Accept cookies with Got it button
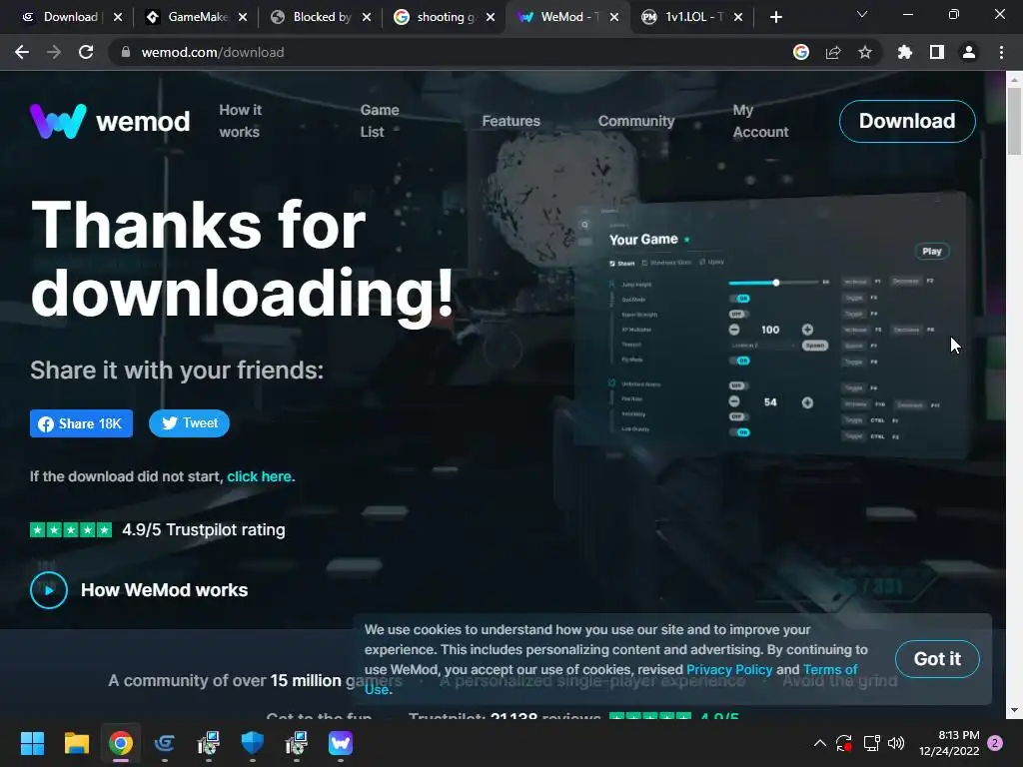Image resolution: width=1023 pixels, height=767 pixels. (x=937, y=659)
